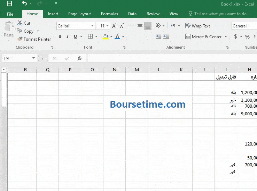
Task: Toggle the Wrap Text button
Action: tap(197, 26)
